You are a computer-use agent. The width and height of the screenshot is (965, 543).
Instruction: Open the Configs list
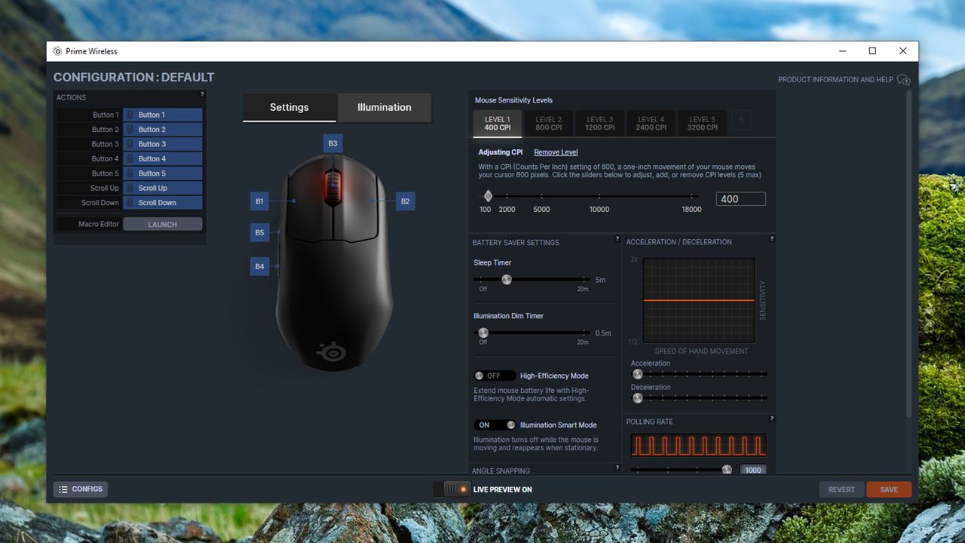[x=81, y=489]
